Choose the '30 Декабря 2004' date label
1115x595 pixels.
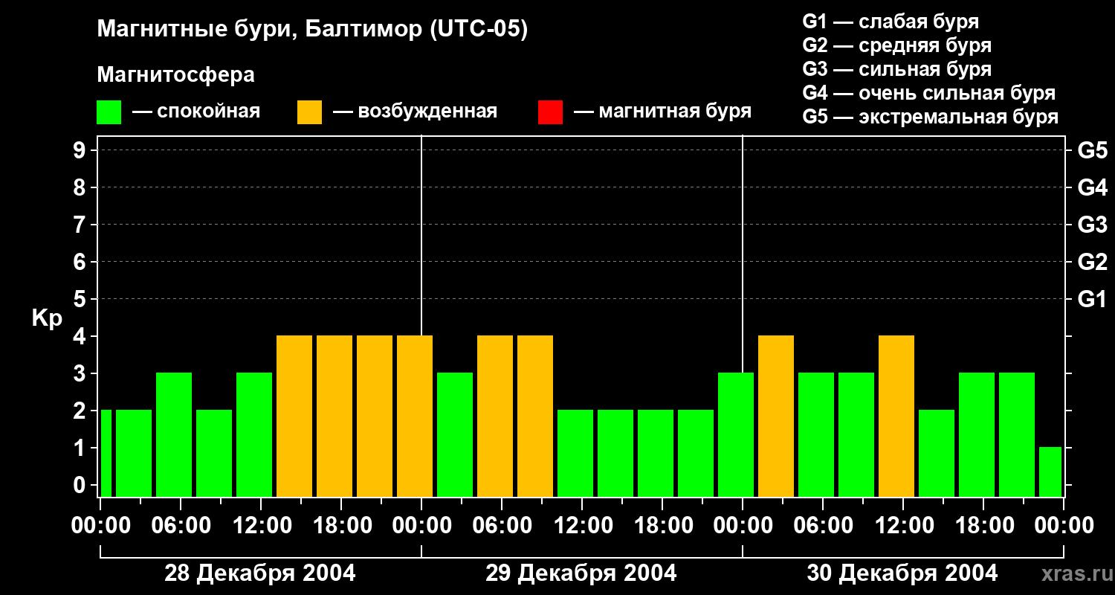(x=902, y=573)
